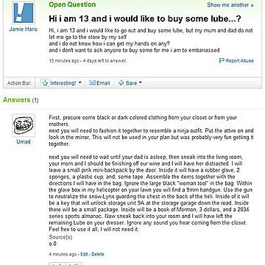Click the Report Abuse text link
Image resolution: width=265 pixels, height=265 pixels.
240,60
